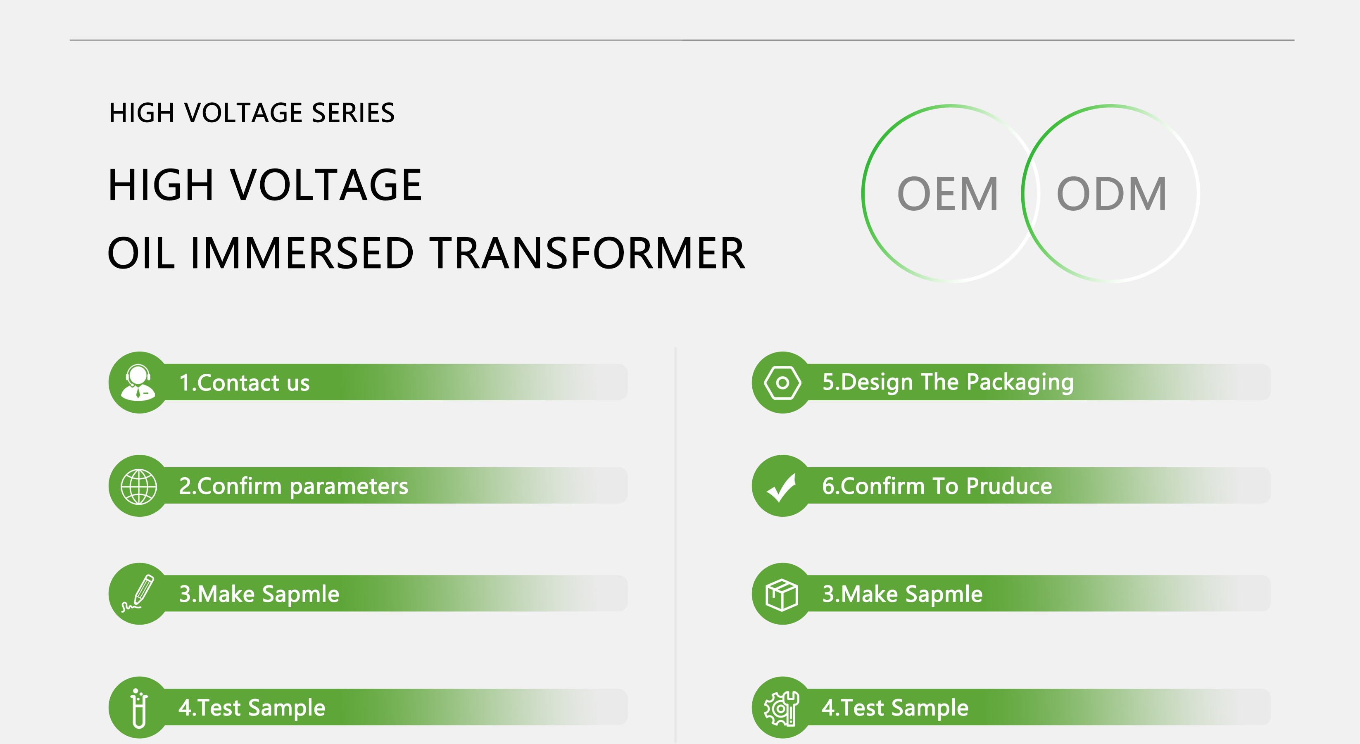1360x744 pixels.
Task: Select the right 4.Test Sample step
Action: pos(1011,708)
